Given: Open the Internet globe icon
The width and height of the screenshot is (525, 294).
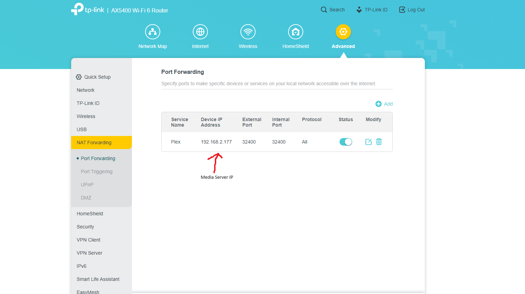Looking at the screenshot, I should pyautogui.click(x=200, y=32).
